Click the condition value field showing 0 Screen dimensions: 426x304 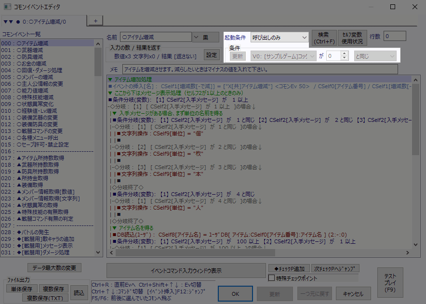pos(333,56)
